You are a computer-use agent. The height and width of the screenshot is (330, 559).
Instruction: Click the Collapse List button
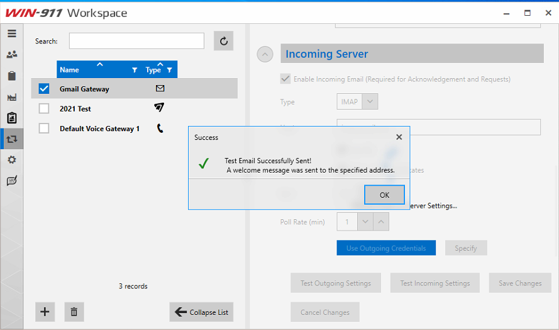pyautogui.click(x=201, y=312)
